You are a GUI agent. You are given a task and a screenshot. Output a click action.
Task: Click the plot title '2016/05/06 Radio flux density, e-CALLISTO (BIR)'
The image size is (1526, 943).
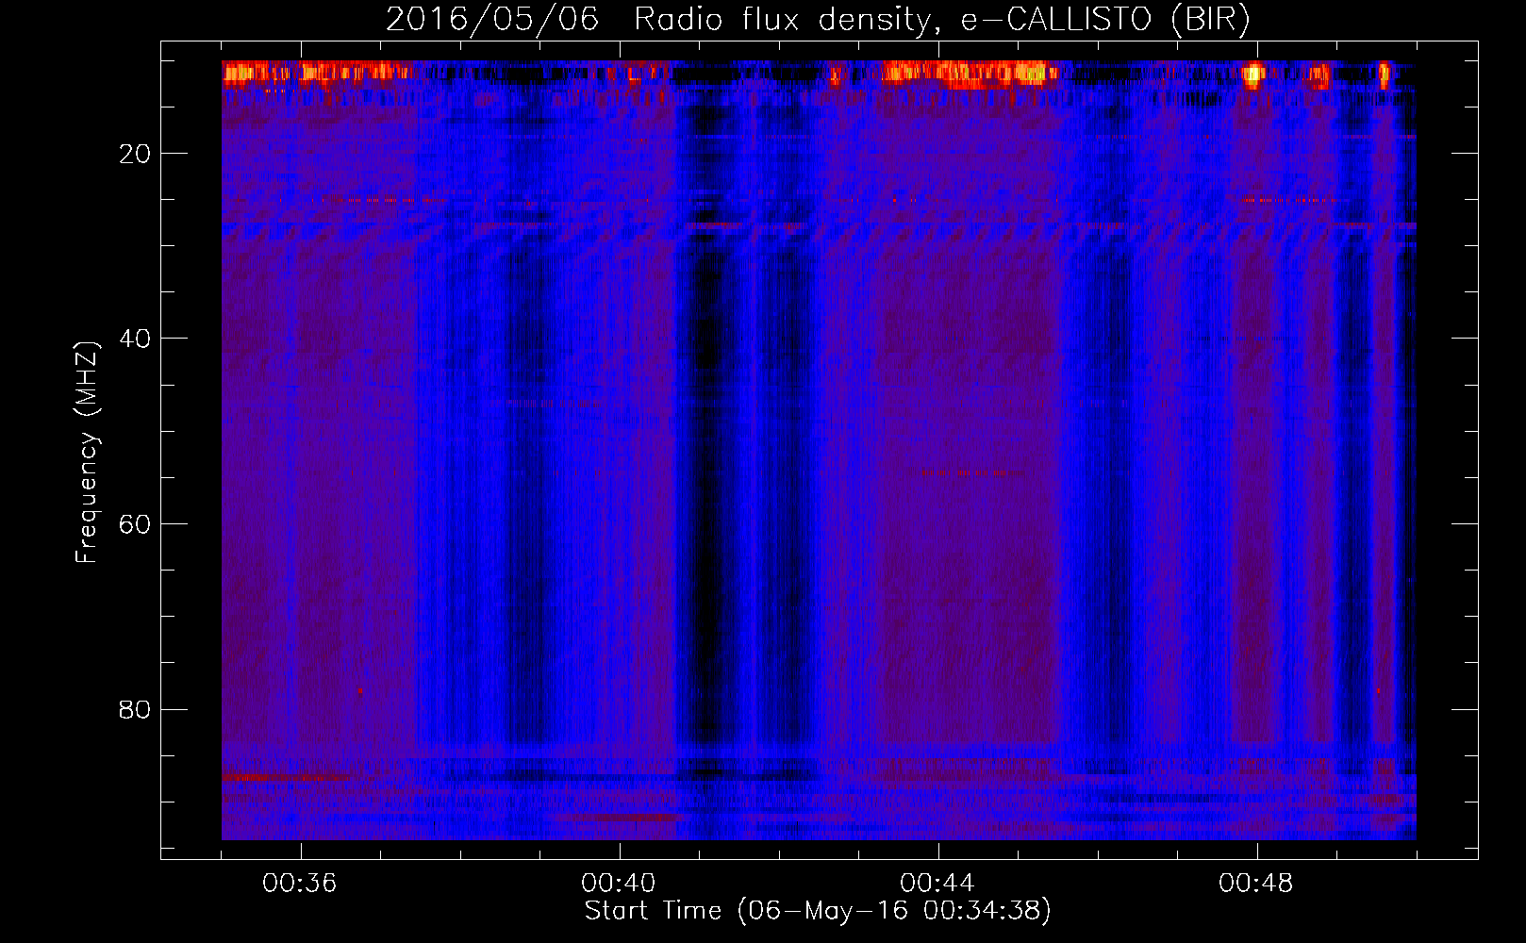click(x=818, y=20)
